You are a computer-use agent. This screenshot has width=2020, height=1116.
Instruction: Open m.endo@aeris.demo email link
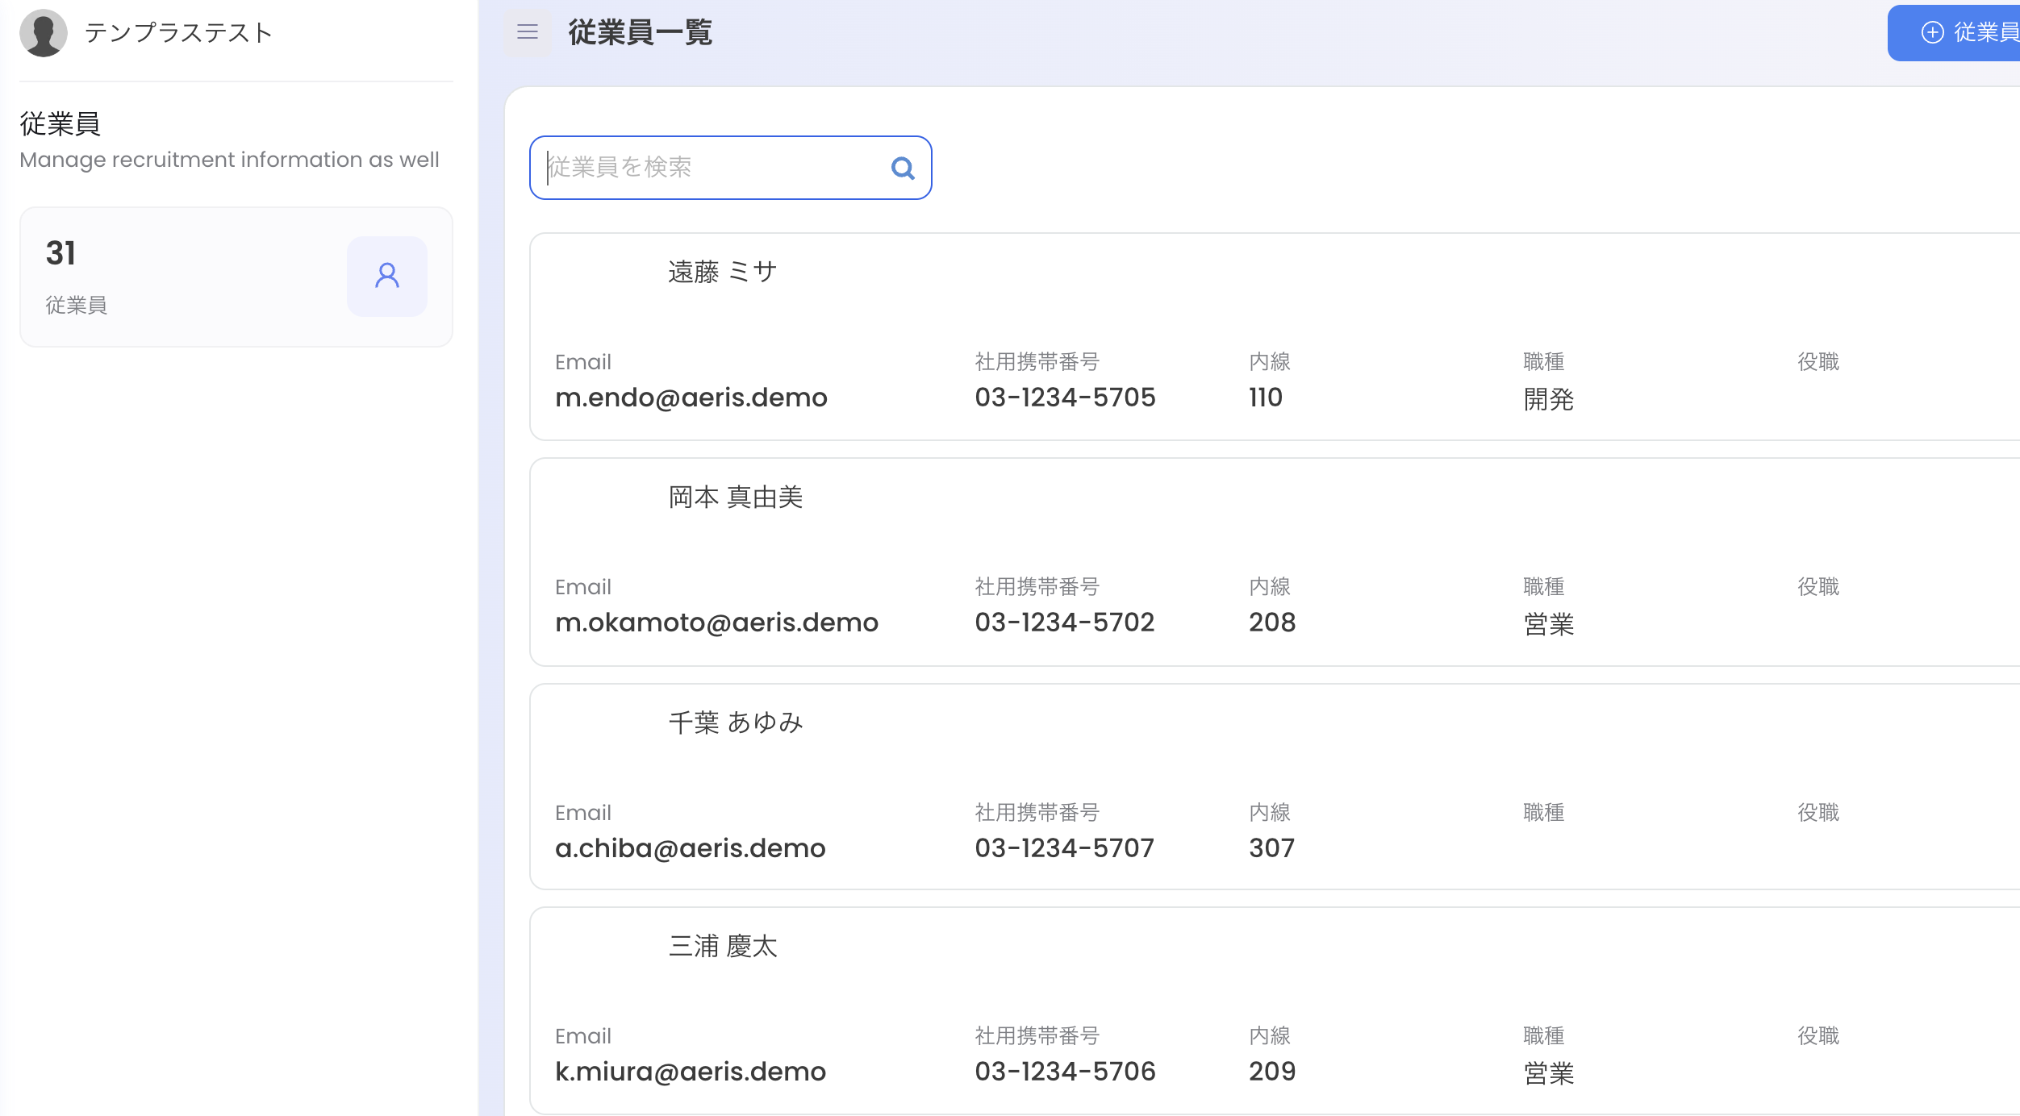click(x=692, y=397)
